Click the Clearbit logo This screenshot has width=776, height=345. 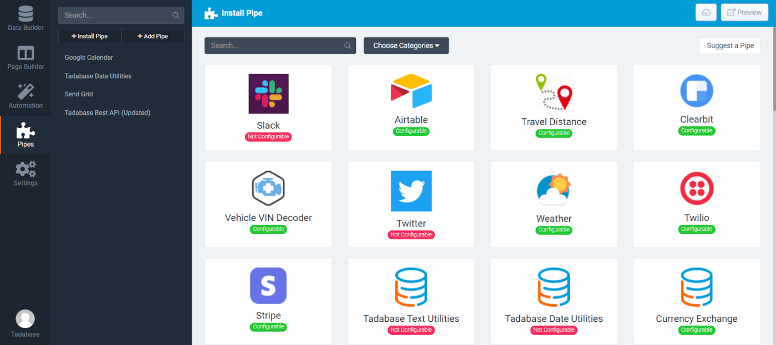[x=697, y=91]
